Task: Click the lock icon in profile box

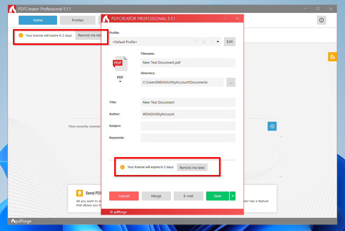Action: tap(204, 42)
